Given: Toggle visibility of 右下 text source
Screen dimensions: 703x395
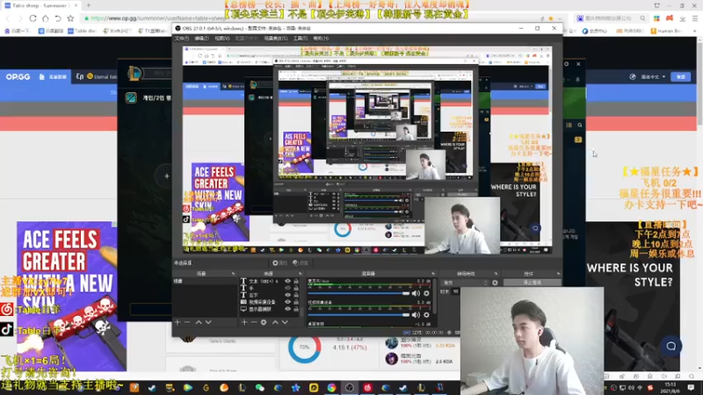Looking at the screenshot, I should (288, 295).
